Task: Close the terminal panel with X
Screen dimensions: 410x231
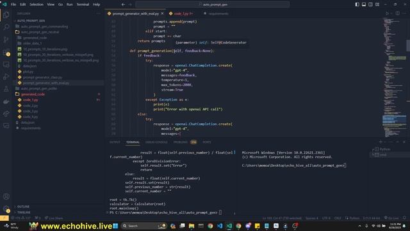Action: 404,142
